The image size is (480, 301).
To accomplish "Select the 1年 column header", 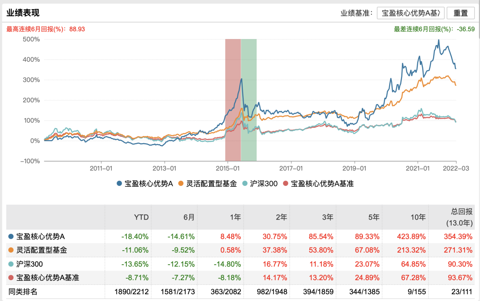I will pos(235,217).
